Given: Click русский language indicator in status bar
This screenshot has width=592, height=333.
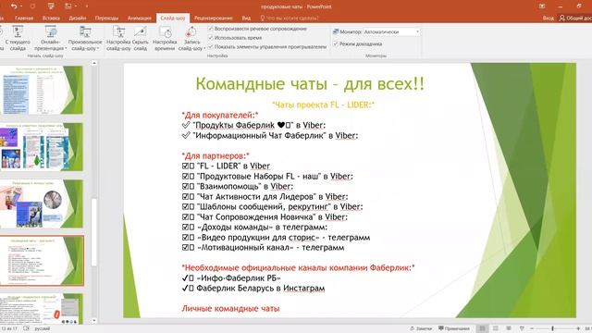Looking at the screenshot, I should [x=43, y=328].
